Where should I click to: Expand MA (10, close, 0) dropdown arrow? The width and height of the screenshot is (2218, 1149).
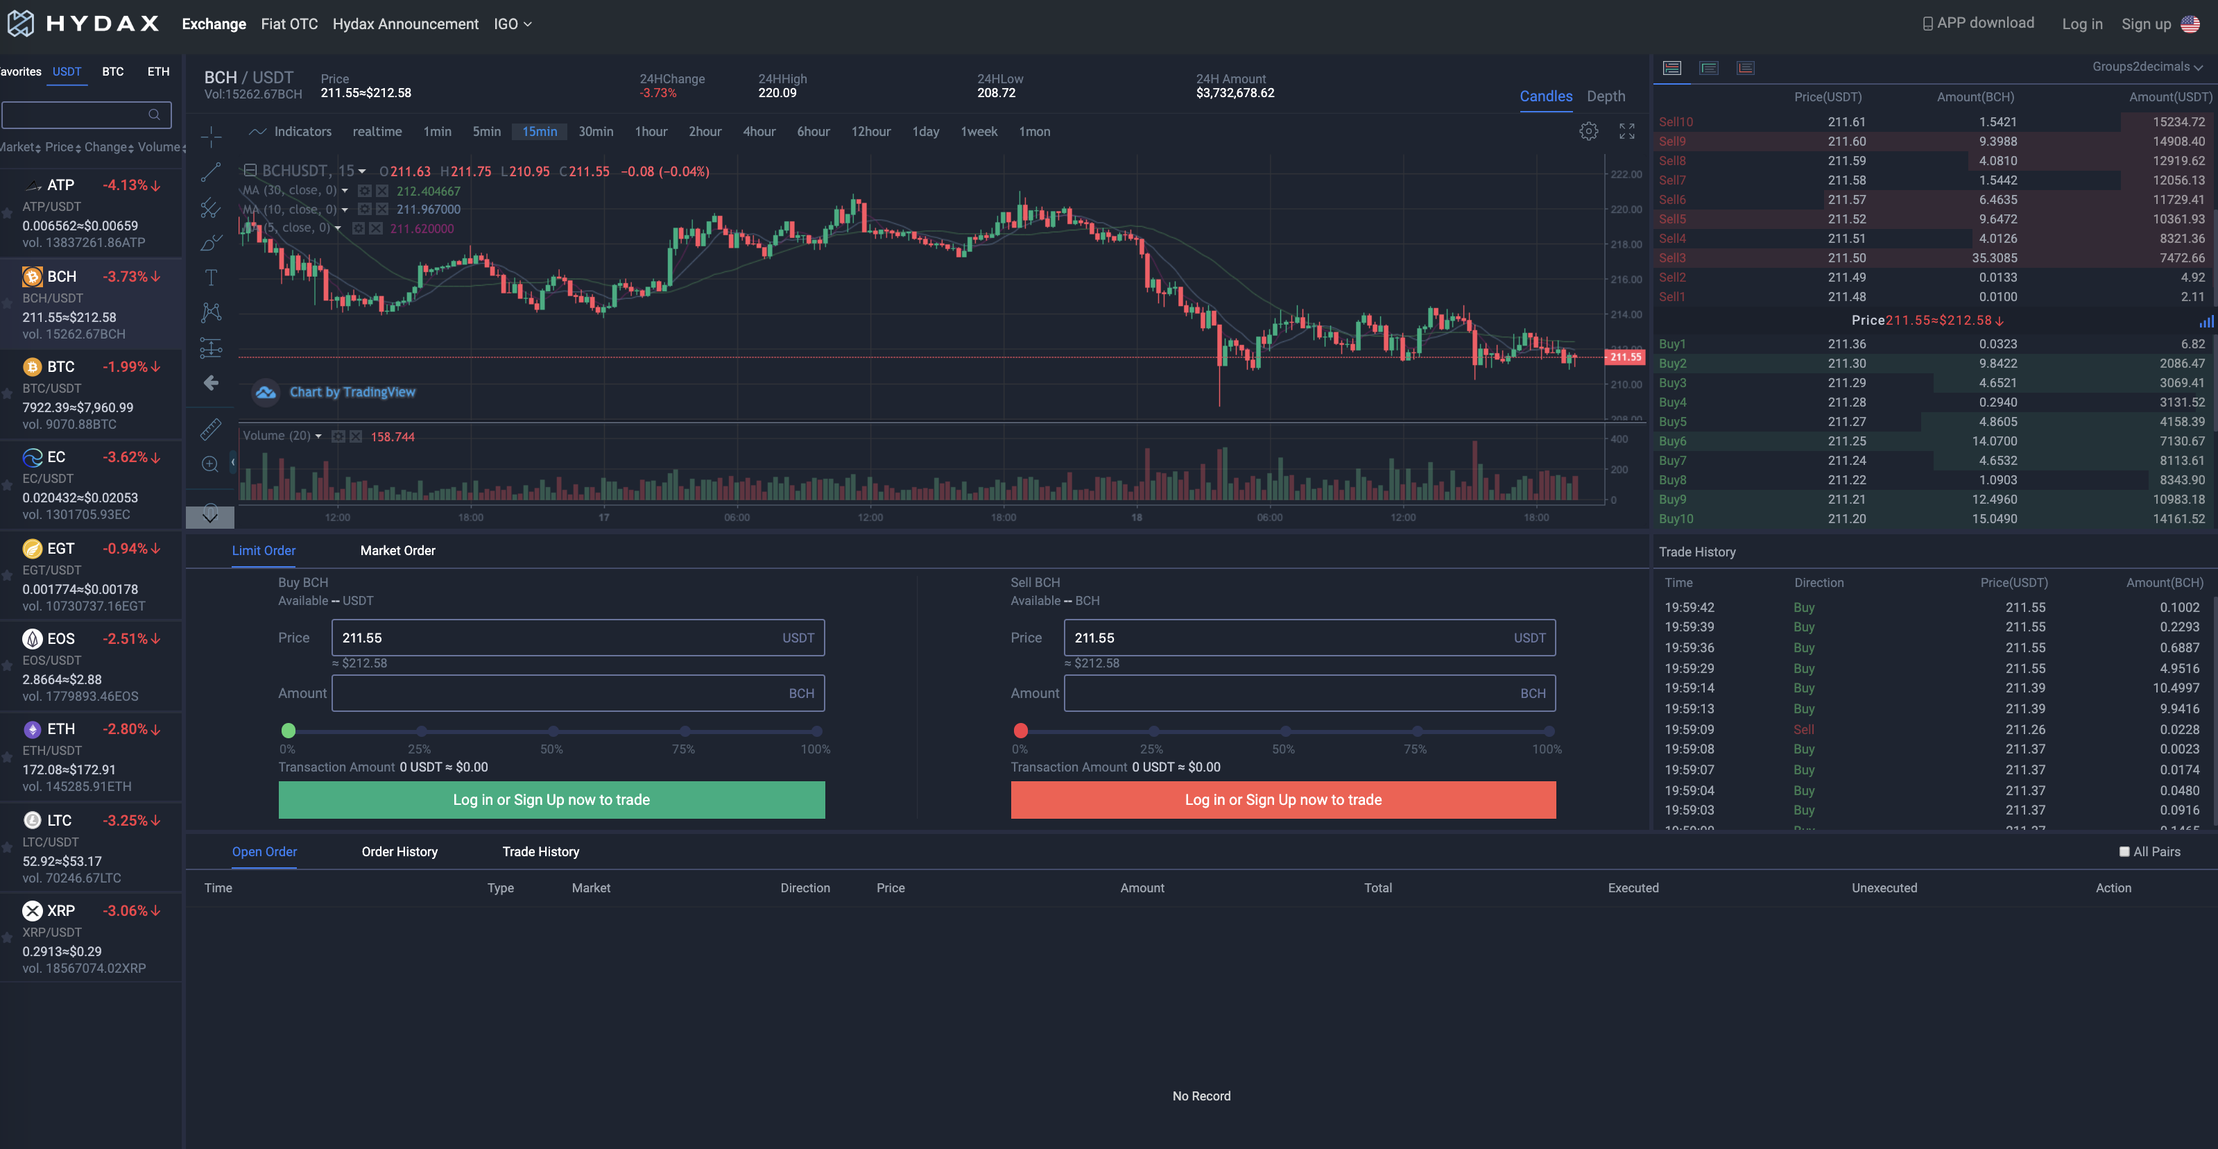point(345,210)
